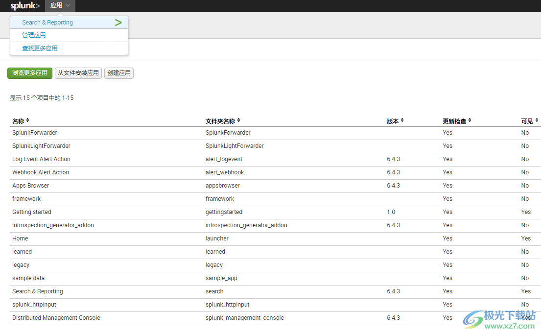The image size is (541, 334).
Task: Sort by 文件夹名称 column
Action: (238, 121)
